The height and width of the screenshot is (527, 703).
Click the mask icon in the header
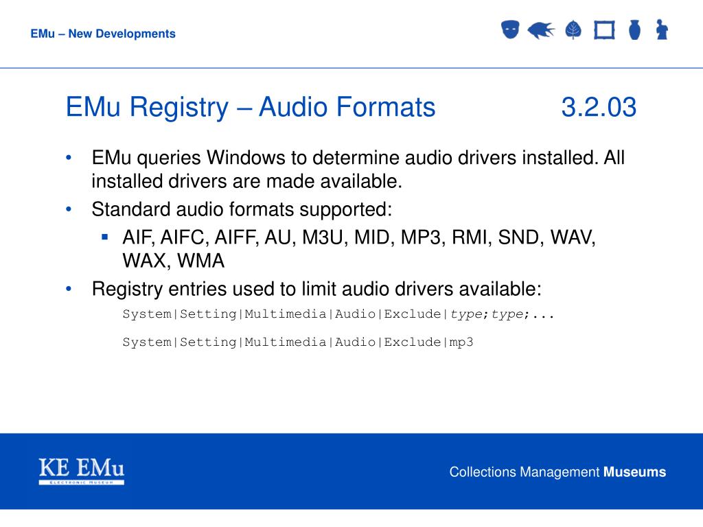tap(510, 30)
